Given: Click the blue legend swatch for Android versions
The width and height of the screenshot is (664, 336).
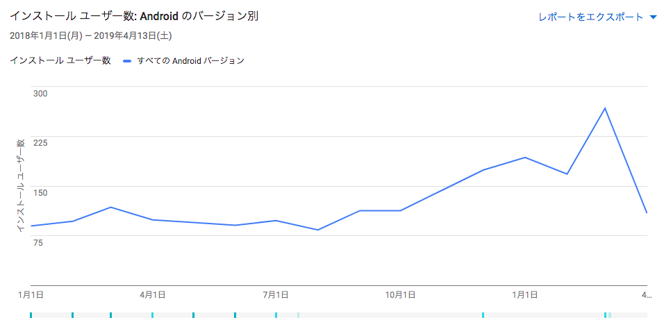Looking at the screenshot, I should point(127,61).
